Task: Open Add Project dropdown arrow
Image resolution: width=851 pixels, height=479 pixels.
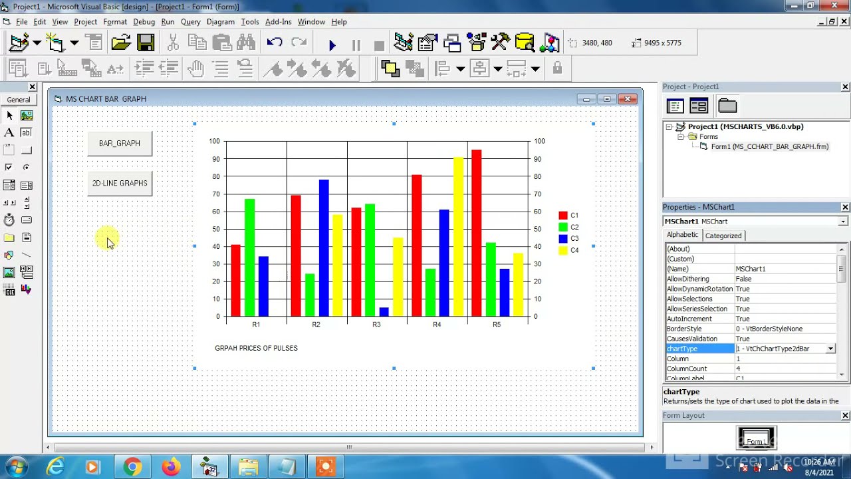Action: point(37,43)
